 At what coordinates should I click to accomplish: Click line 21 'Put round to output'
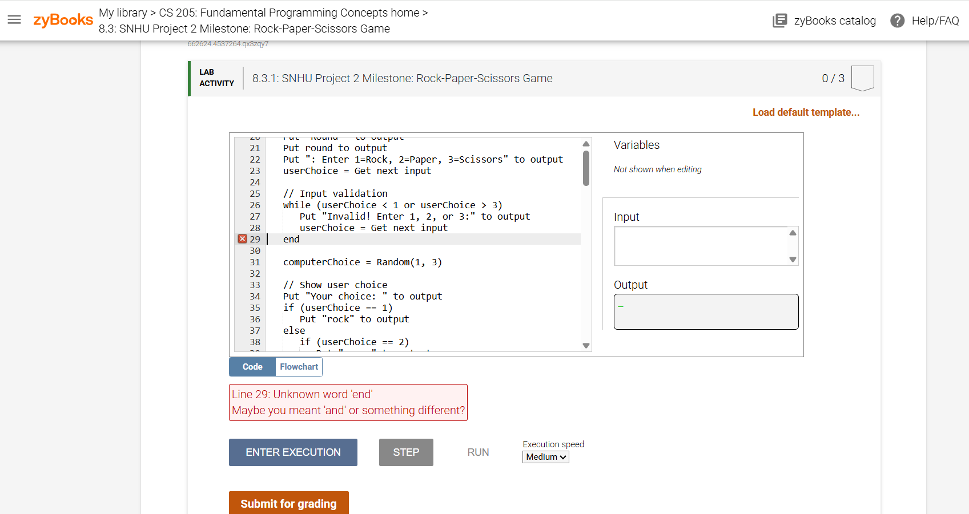coord(335,148)
